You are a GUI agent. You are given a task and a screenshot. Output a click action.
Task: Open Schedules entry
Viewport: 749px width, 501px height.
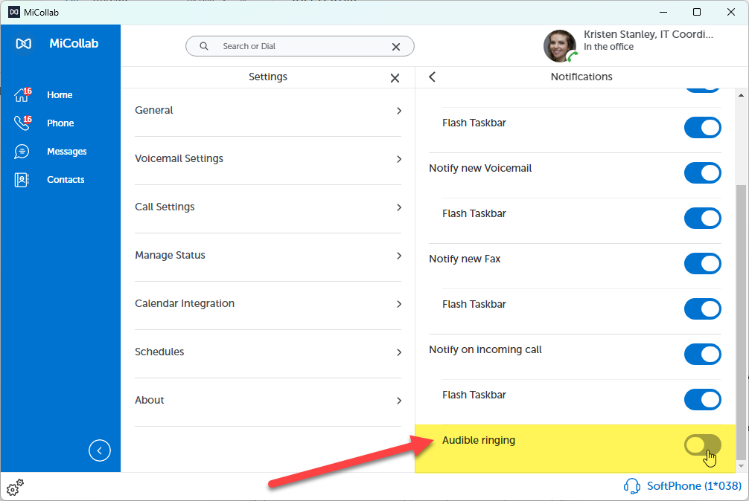[268, 354]
